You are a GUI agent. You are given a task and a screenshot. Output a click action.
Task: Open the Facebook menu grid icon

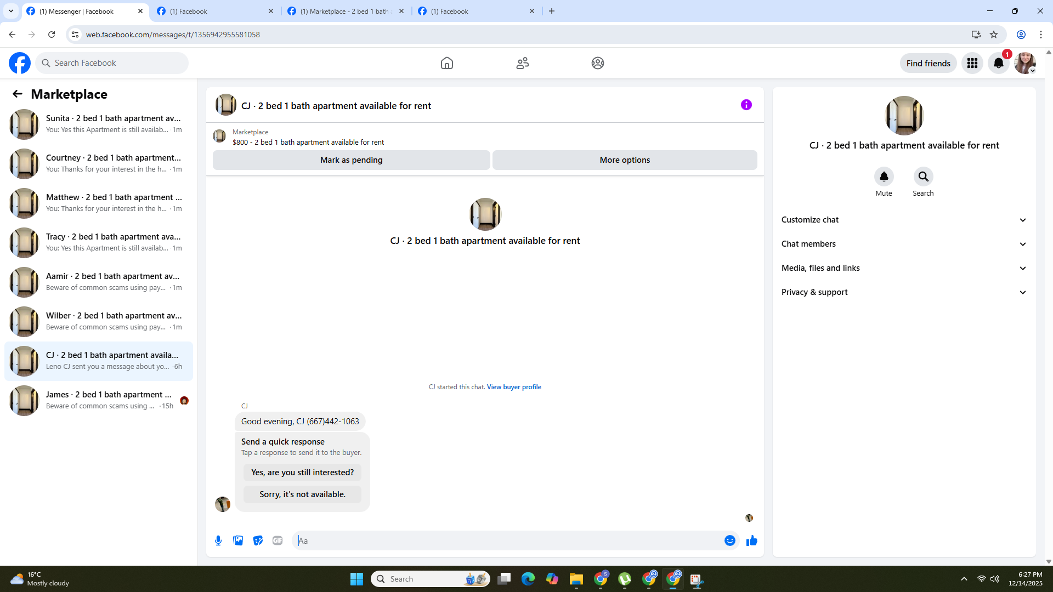(972, 63)
